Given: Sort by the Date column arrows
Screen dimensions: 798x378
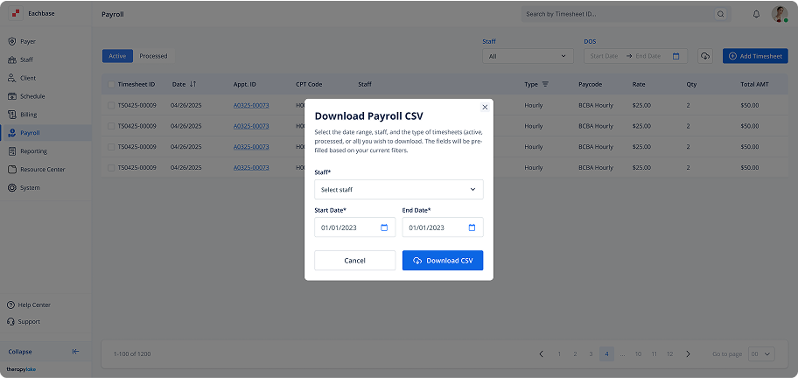Looking at the screenshot, I should [x=192, y=84].
